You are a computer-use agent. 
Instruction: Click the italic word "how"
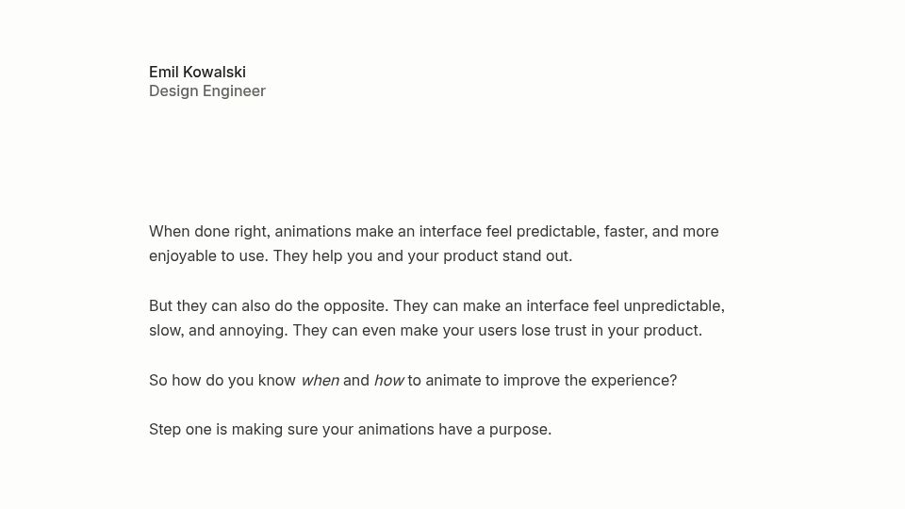(388, 381)
